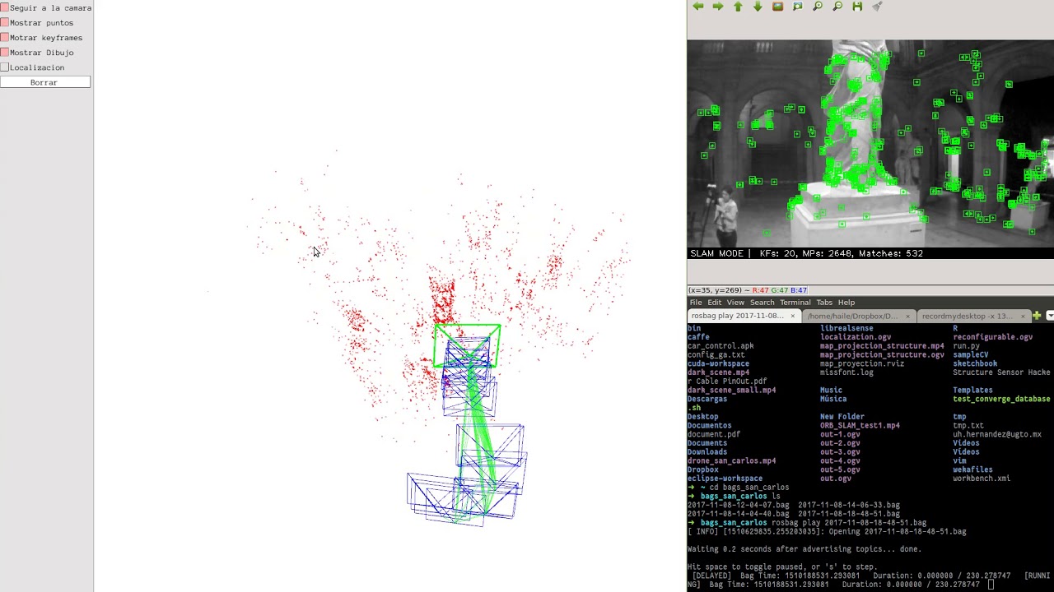This screenshot has width=1054, height=592.
Task: Click 'localization.ogv' in terminal listing
Action: pyautogui.click(x=856, y=337)
